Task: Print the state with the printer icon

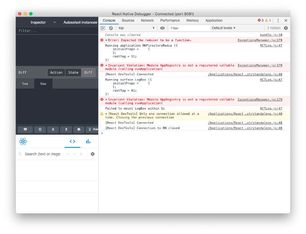Action: 78,129
